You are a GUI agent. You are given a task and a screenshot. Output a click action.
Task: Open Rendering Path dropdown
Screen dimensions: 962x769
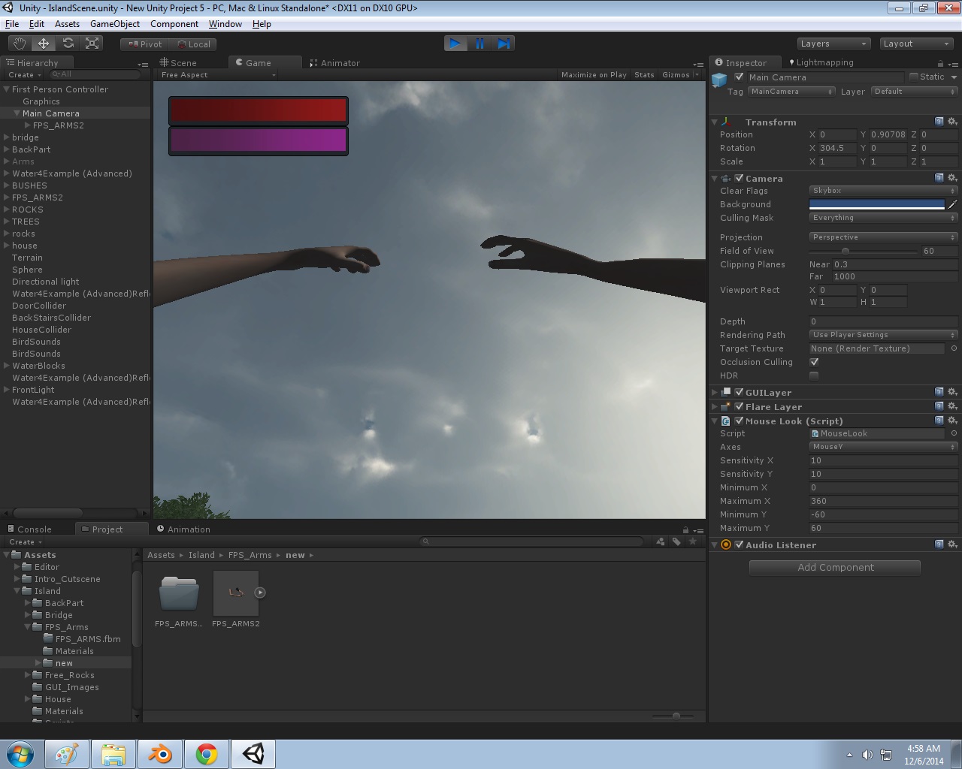(883, 335)
